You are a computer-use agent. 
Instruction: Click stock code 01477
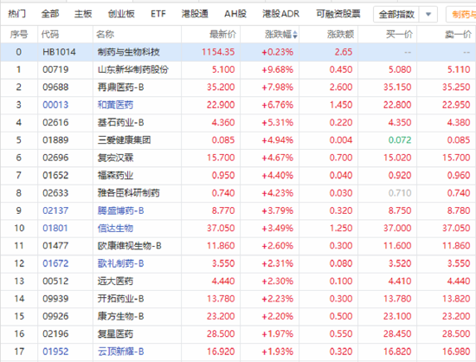(x=55, y=246)
